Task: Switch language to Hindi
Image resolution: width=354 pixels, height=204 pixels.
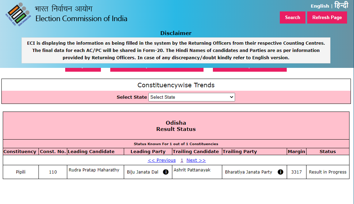Action: point(341,5)
